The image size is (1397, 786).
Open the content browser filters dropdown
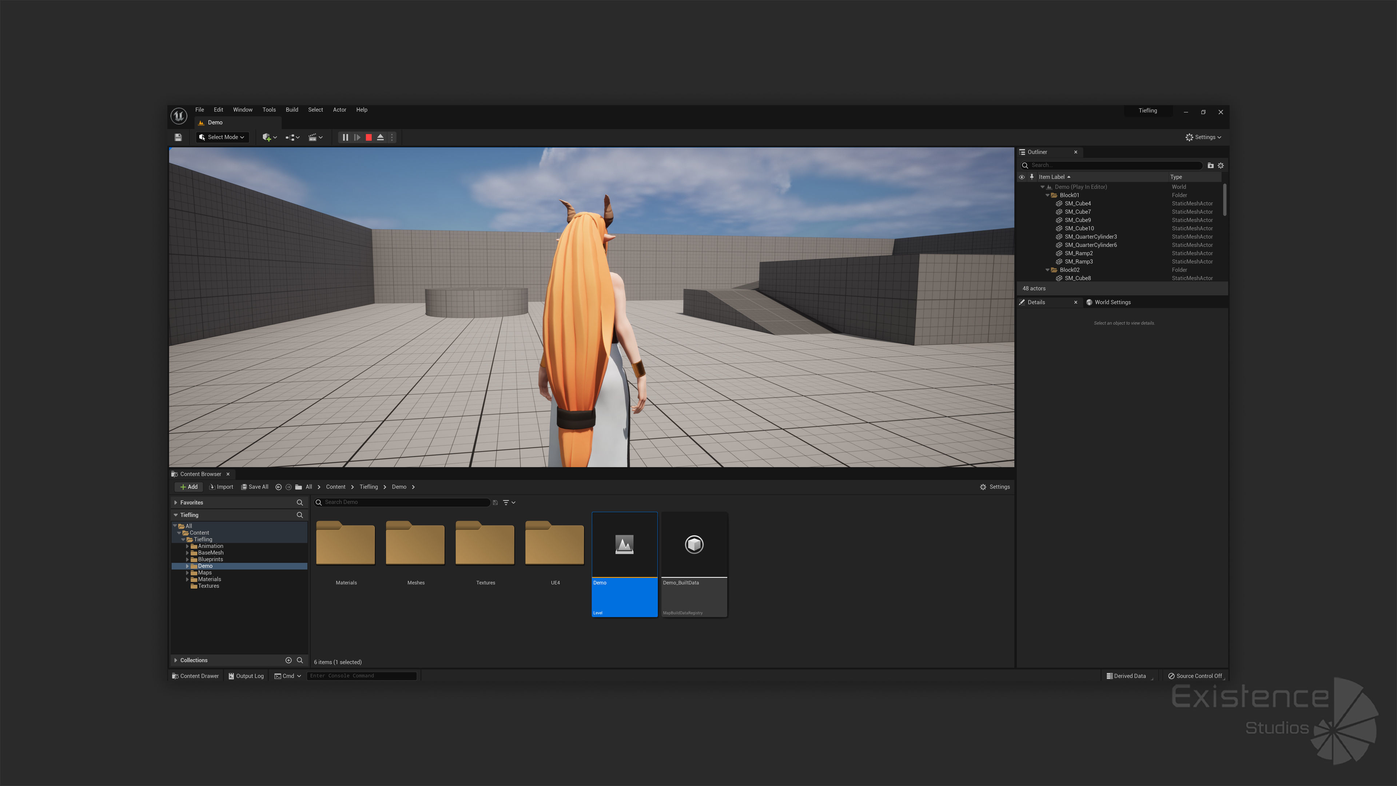tap(509, 502)
